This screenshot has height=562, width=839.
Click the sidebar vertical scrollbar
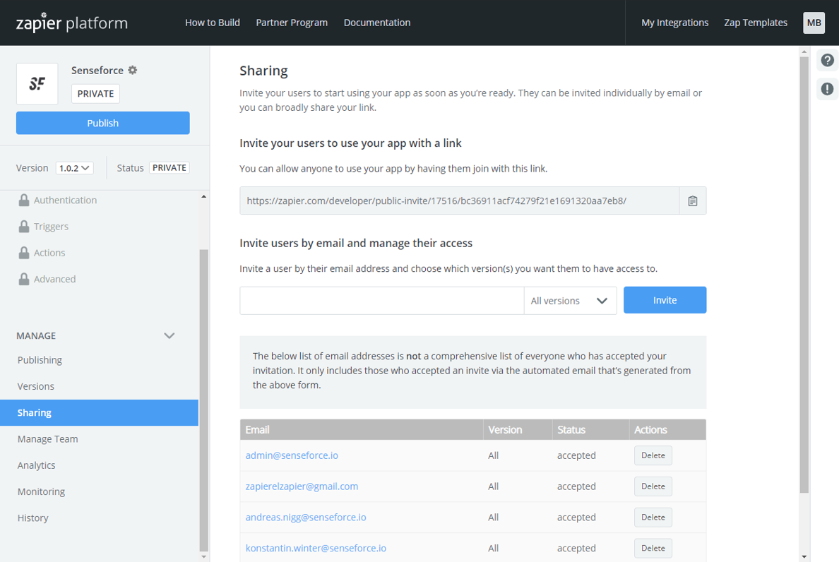click(203, 400)
